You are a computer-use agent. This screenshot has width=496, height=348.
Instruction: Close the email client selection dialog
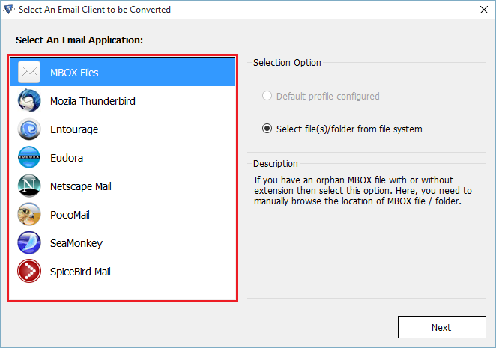point(478,10)
